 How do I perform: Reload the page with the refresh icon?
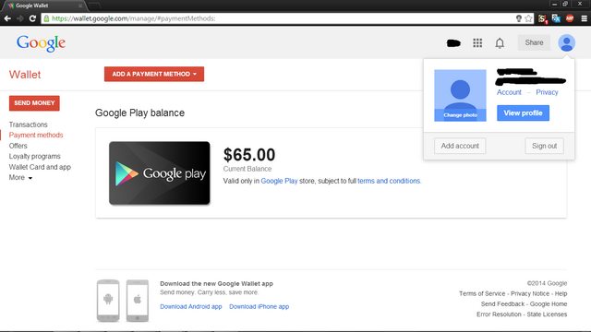[33, 18]
